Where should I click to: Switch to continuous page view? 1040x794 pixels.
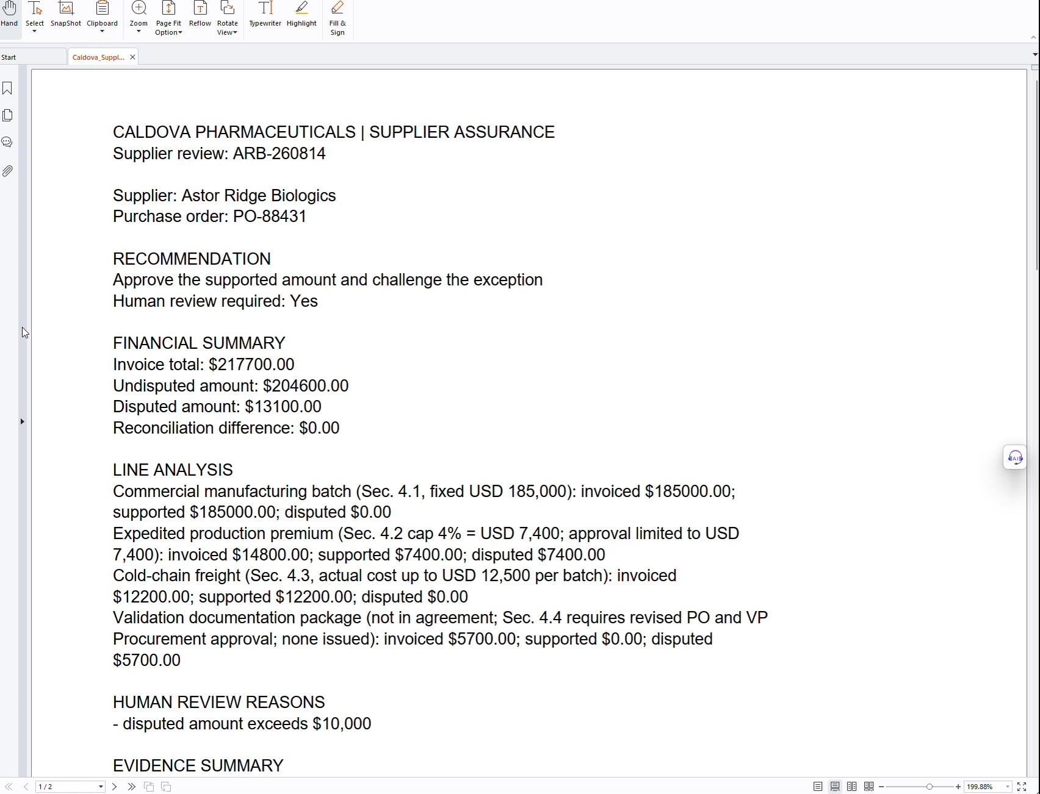pos(835,787)
